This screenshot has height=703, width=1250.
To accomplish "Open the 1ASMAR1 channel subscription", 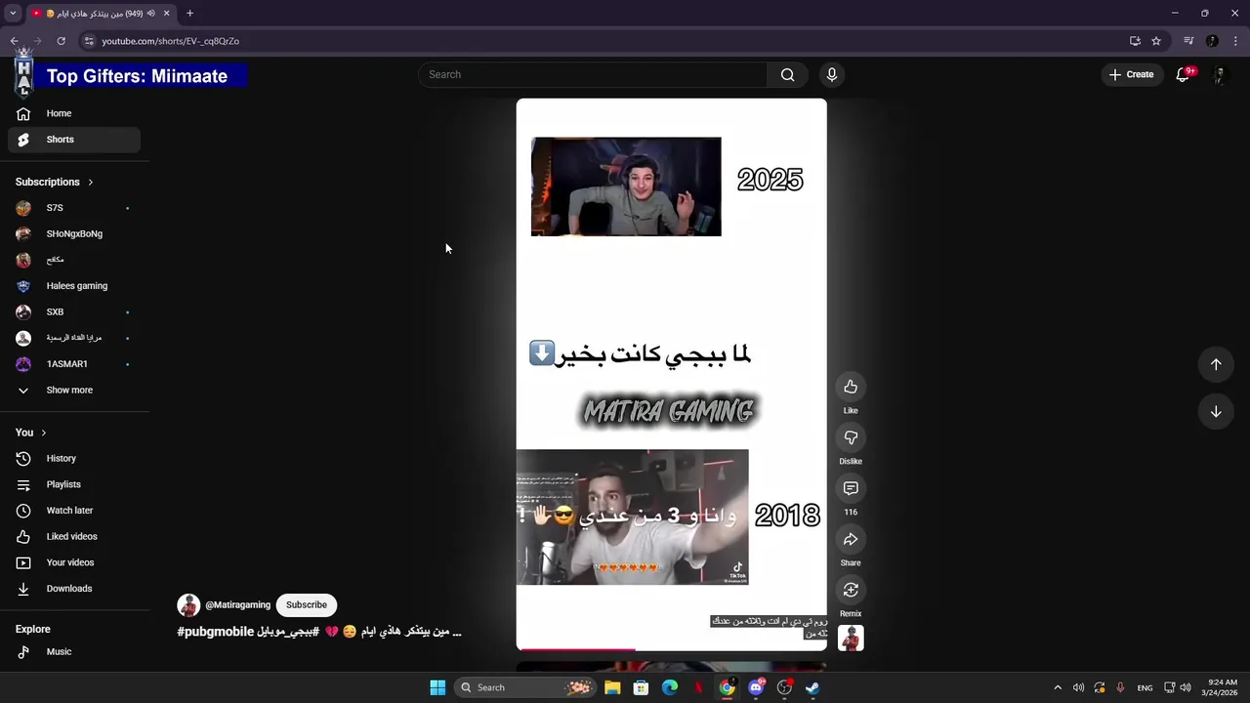I will click(x=74, y=364).
